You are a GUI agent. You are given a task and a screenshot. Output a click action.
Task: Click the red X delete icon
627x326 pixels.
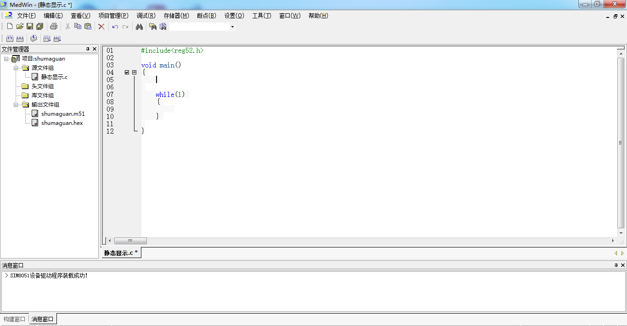point(101,27)
